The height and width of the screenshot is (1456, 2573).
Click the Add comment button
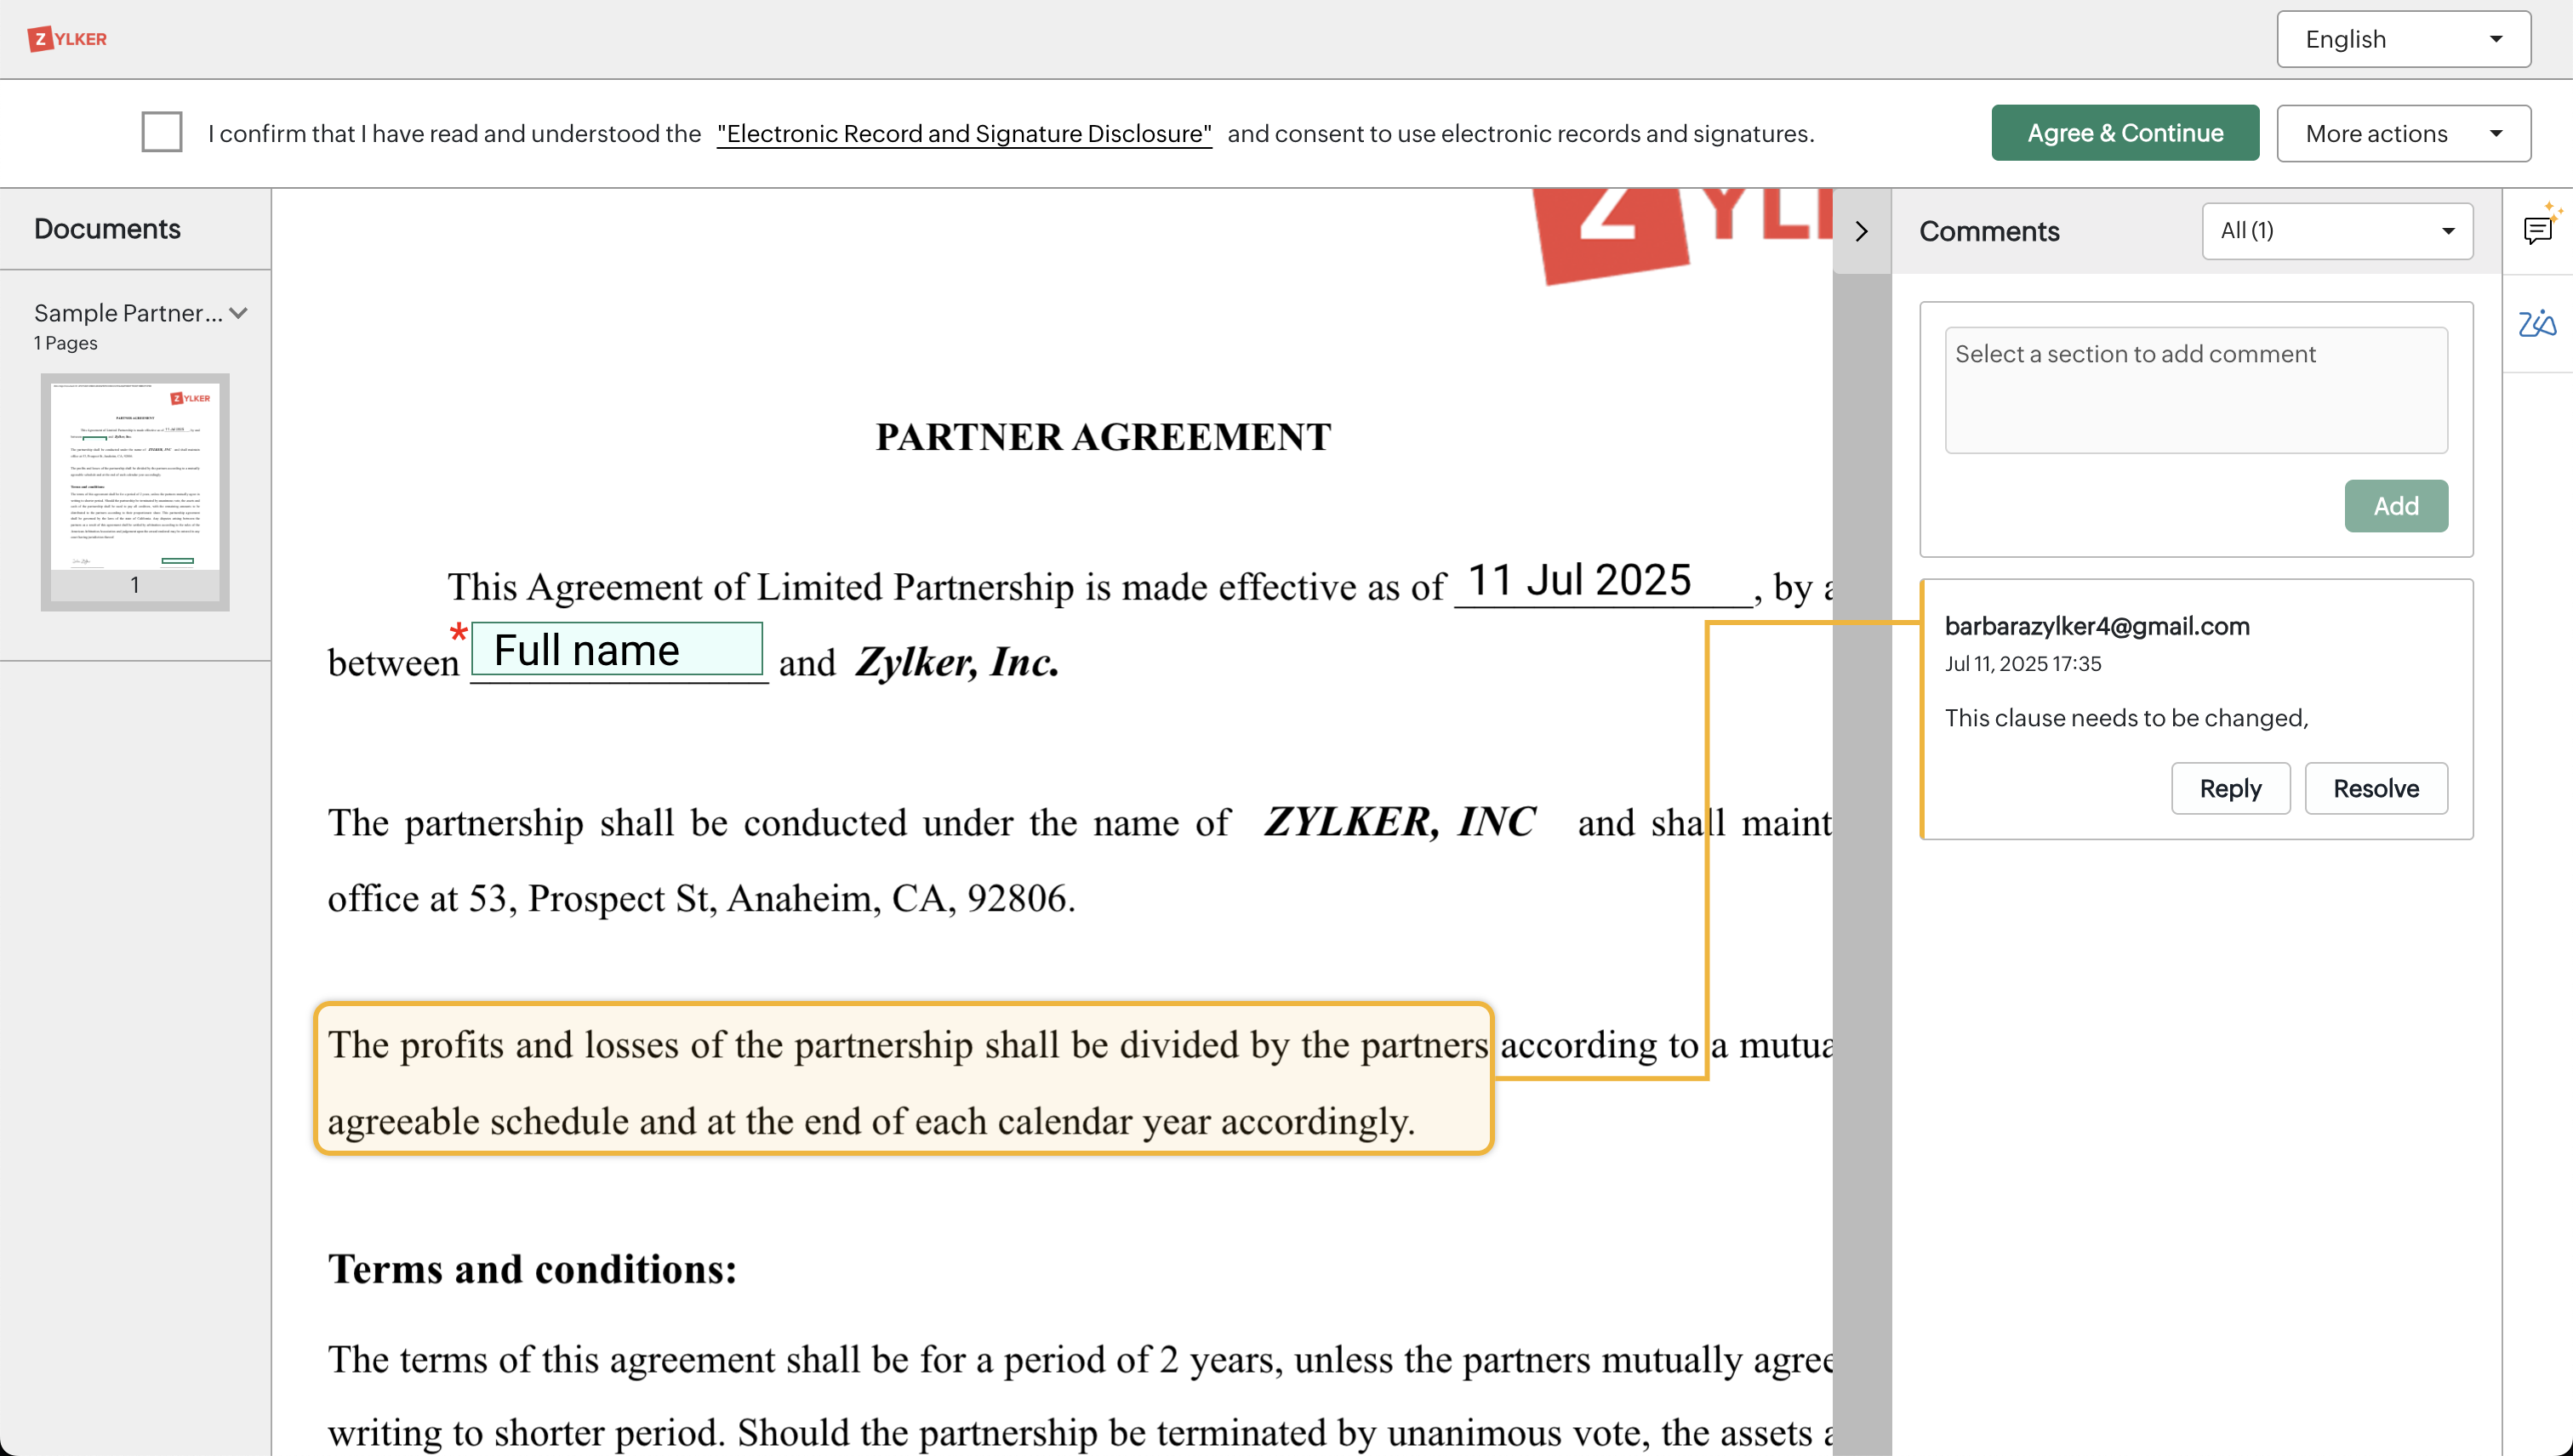[2395, 506]
